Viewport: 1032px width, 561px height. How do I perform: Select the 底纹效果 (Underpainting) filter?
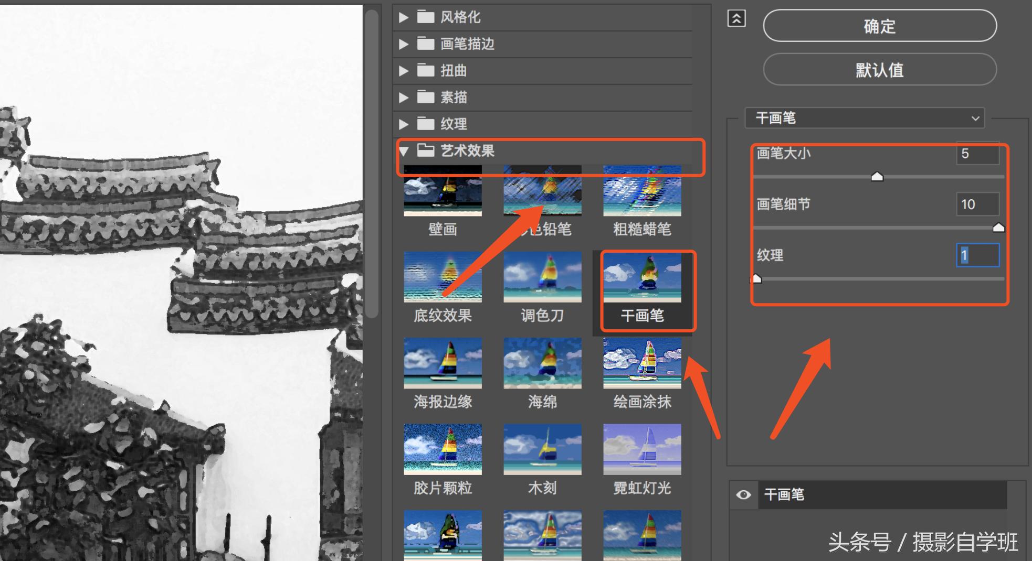point(443,277)
